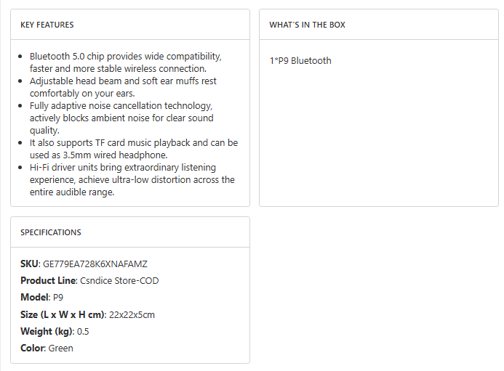Click the Size (L x W x H cm) label

click(63, 314)
